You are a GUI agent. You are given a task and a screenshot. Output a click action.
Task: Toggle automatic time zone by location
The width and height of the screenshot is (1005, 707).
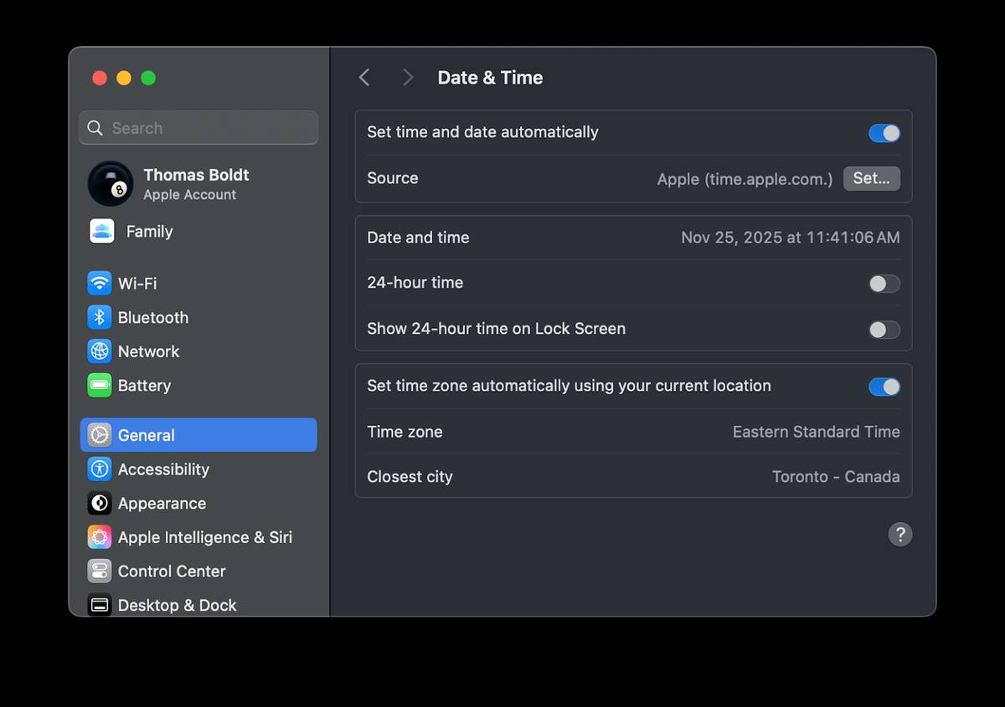[x=884, y=387]
